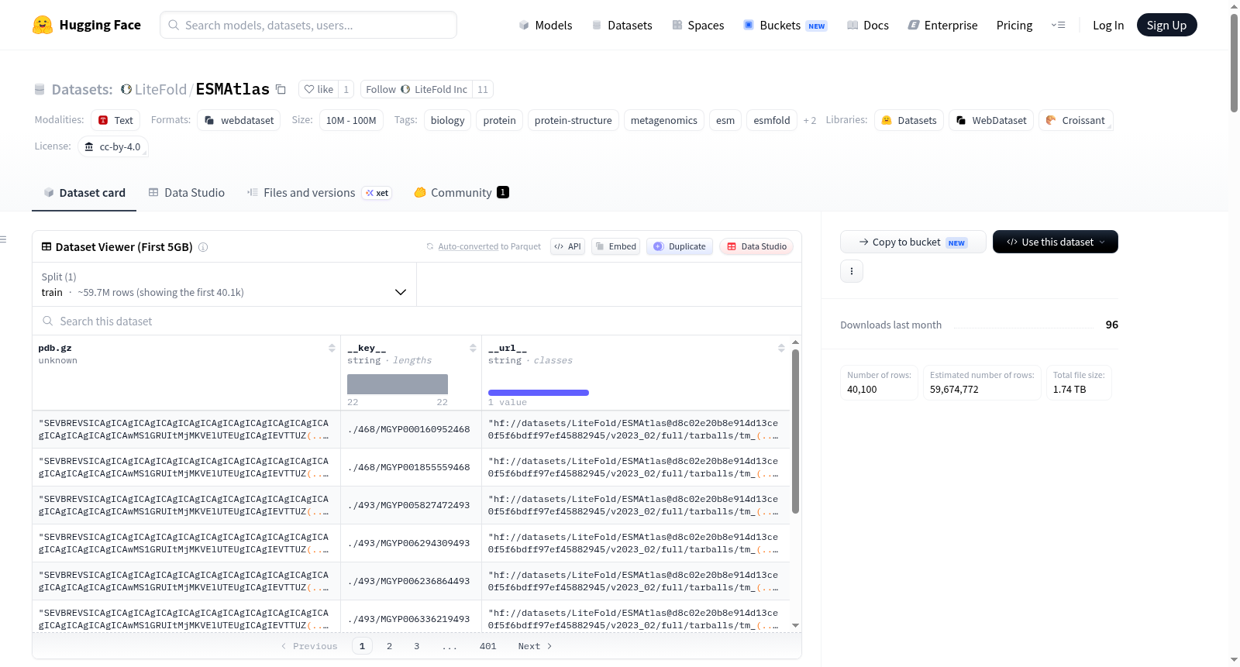Sort by the pdb.gz column sort icon
Viewport: 1240px width, 667px height.
[332, 348]
